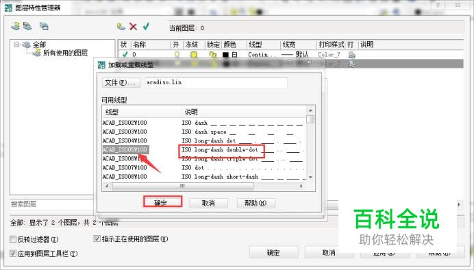The image size is (474, 270).
Task: Click the New Layer icon
Action: click(121, 27)
